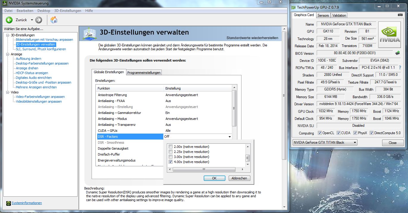Screen dimensions: 408x213
Task: Check the 2.25x native resolution box
Action: (x=170, y=152)
